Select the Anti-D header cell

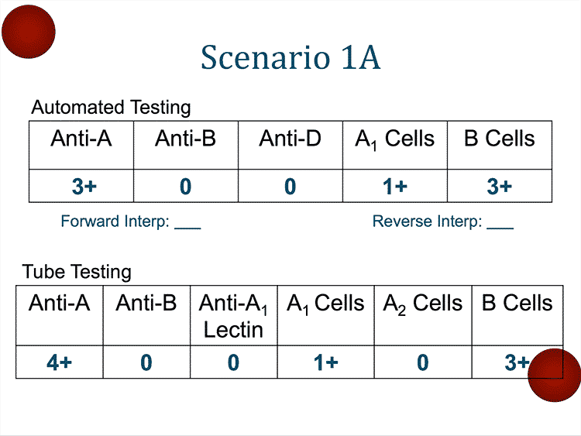point(290,139)
